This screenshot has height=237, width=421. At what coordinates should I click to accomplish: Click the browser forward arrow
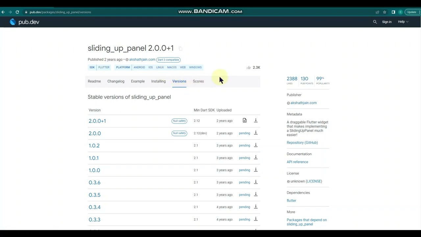[10, 12]
